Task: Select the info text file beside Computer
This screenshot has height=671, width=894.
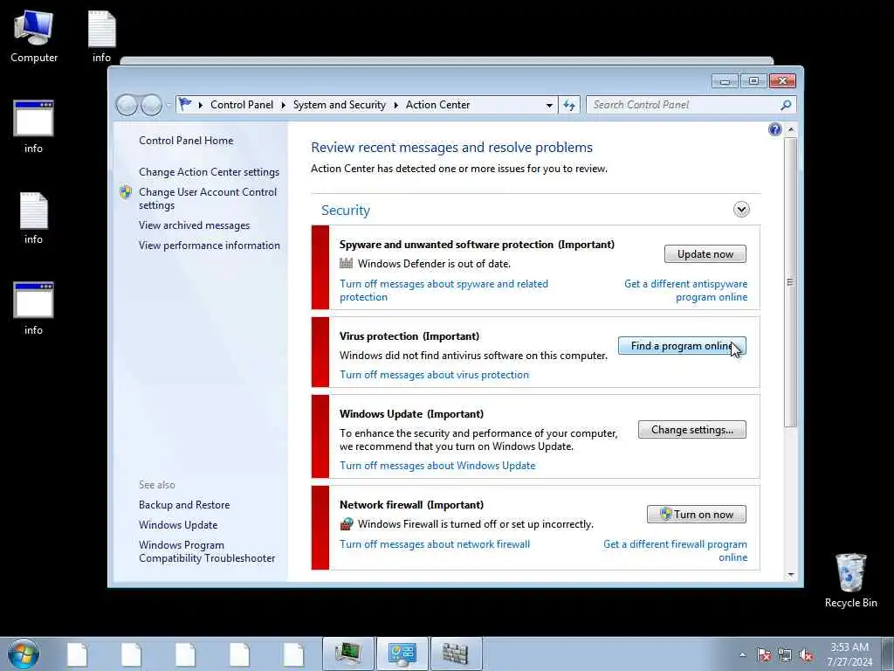Action: [101, 37]
